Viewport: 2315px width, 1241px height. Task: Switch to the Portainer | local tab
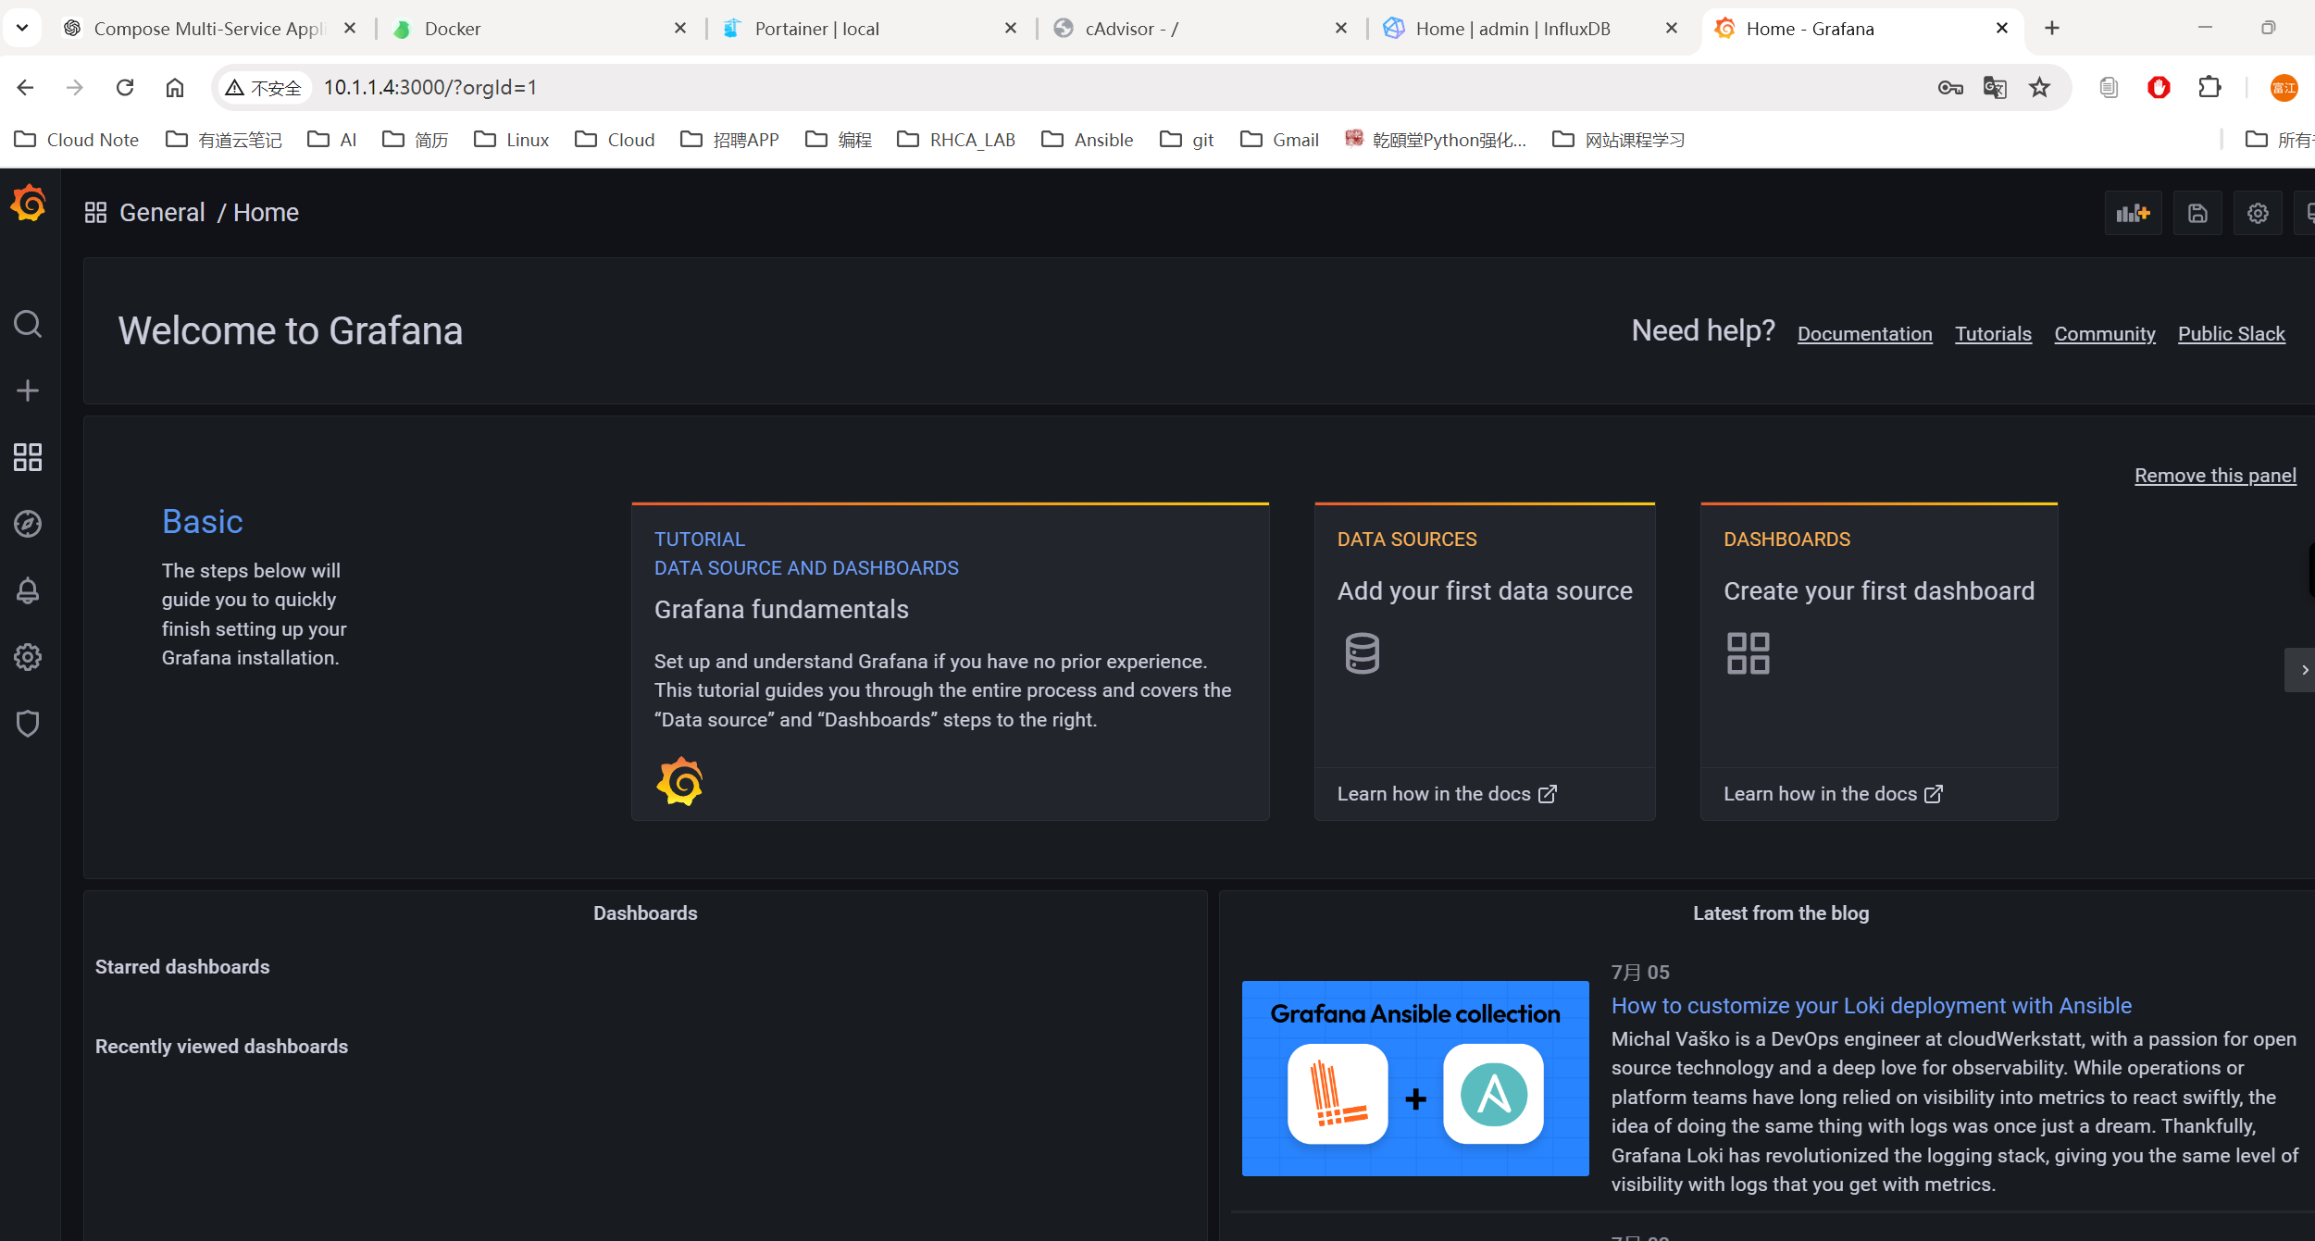tap(816, 29)
